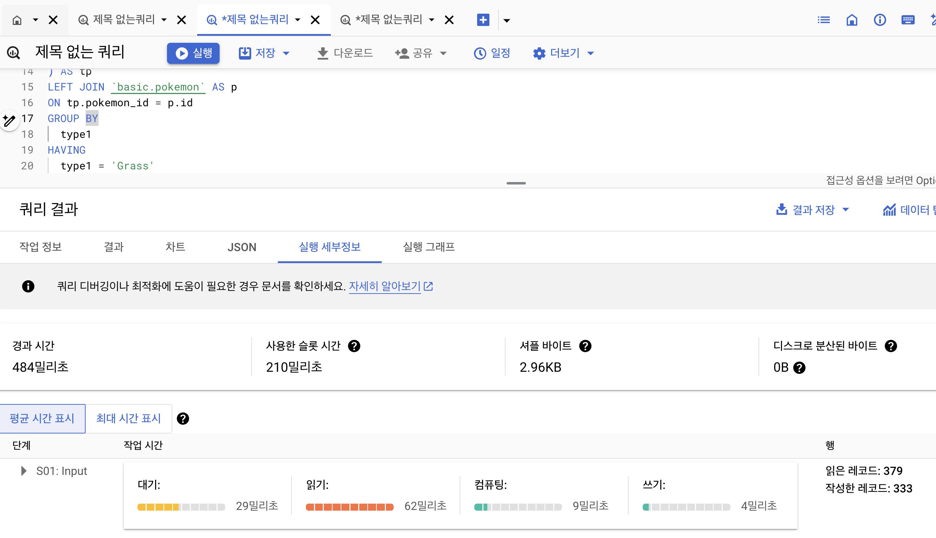Click the 일정 schedule button
This screenshot has height=538, width=936.
[492, 53]
